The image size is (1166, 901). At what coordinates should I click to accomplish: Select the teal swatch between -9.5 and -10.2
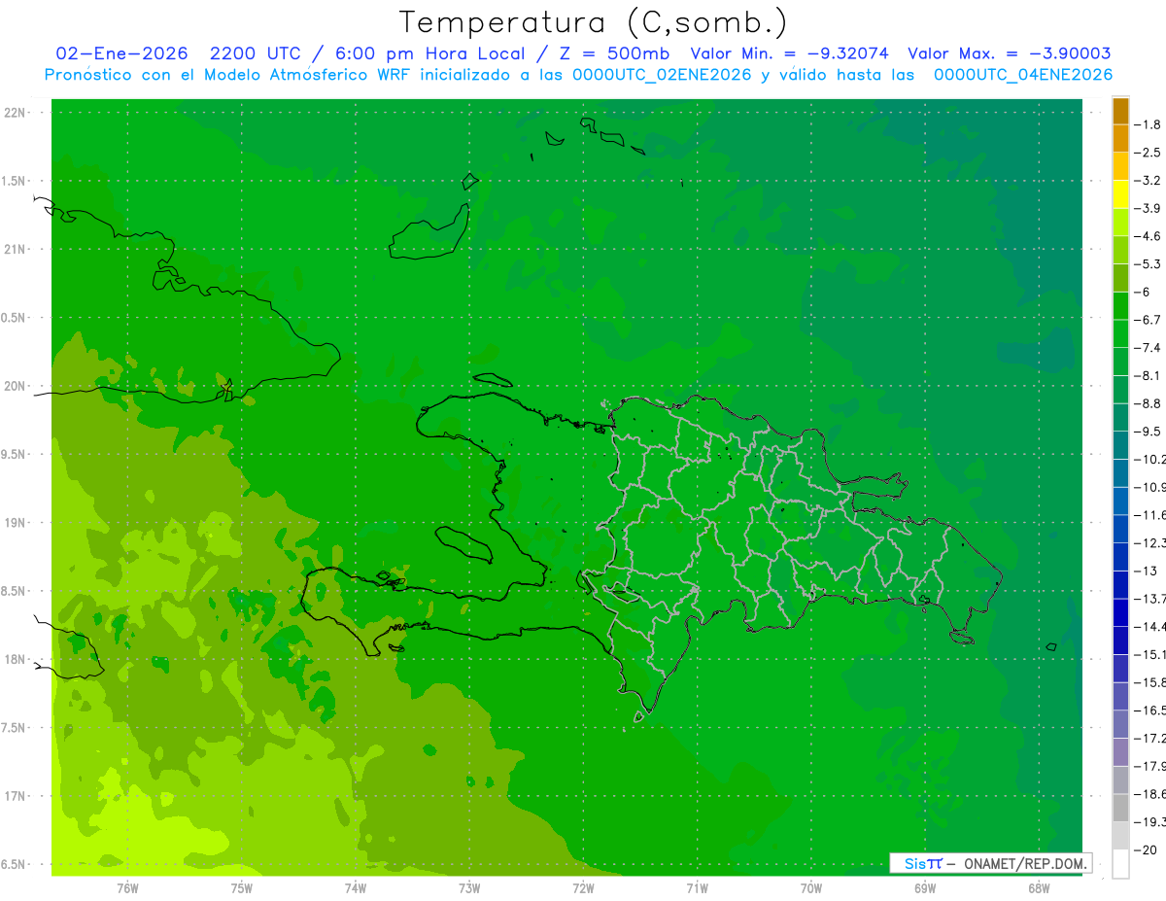[x=1120, y=445]
